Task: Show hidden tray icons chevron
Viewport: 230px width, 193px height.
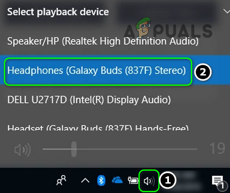Action: coord(85,181)
